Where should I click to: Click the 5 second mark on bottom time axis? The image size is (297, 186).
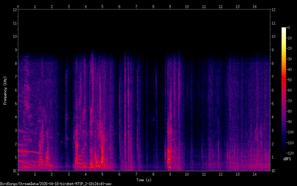coord(102,174)
